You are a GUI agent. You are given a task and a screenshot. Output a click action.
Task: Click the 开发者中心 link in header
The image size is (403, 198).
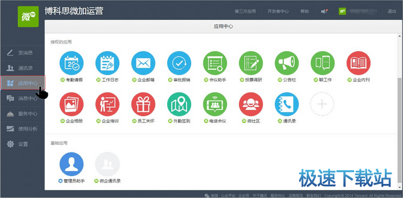click(x=278, y=11)
